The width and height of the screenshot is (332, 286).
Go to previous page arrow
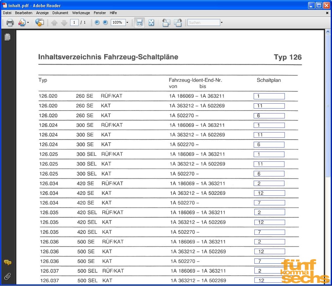pyautogui.click(x=54, y=22)
